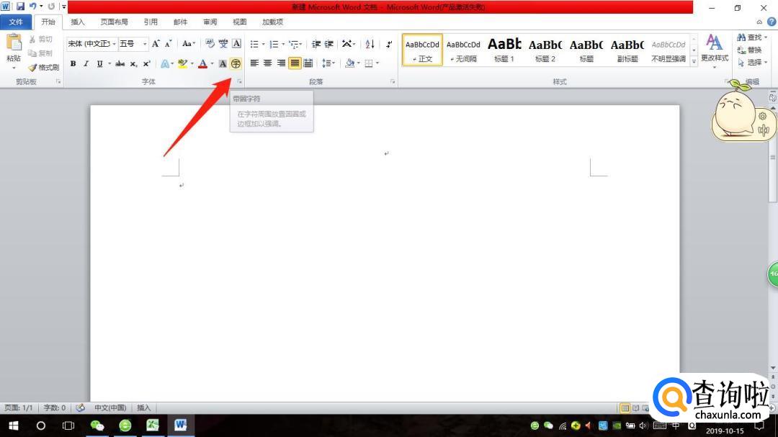Open Task View in taskbar
This screenshot has height=437, width=778.
tap(68, 425)
